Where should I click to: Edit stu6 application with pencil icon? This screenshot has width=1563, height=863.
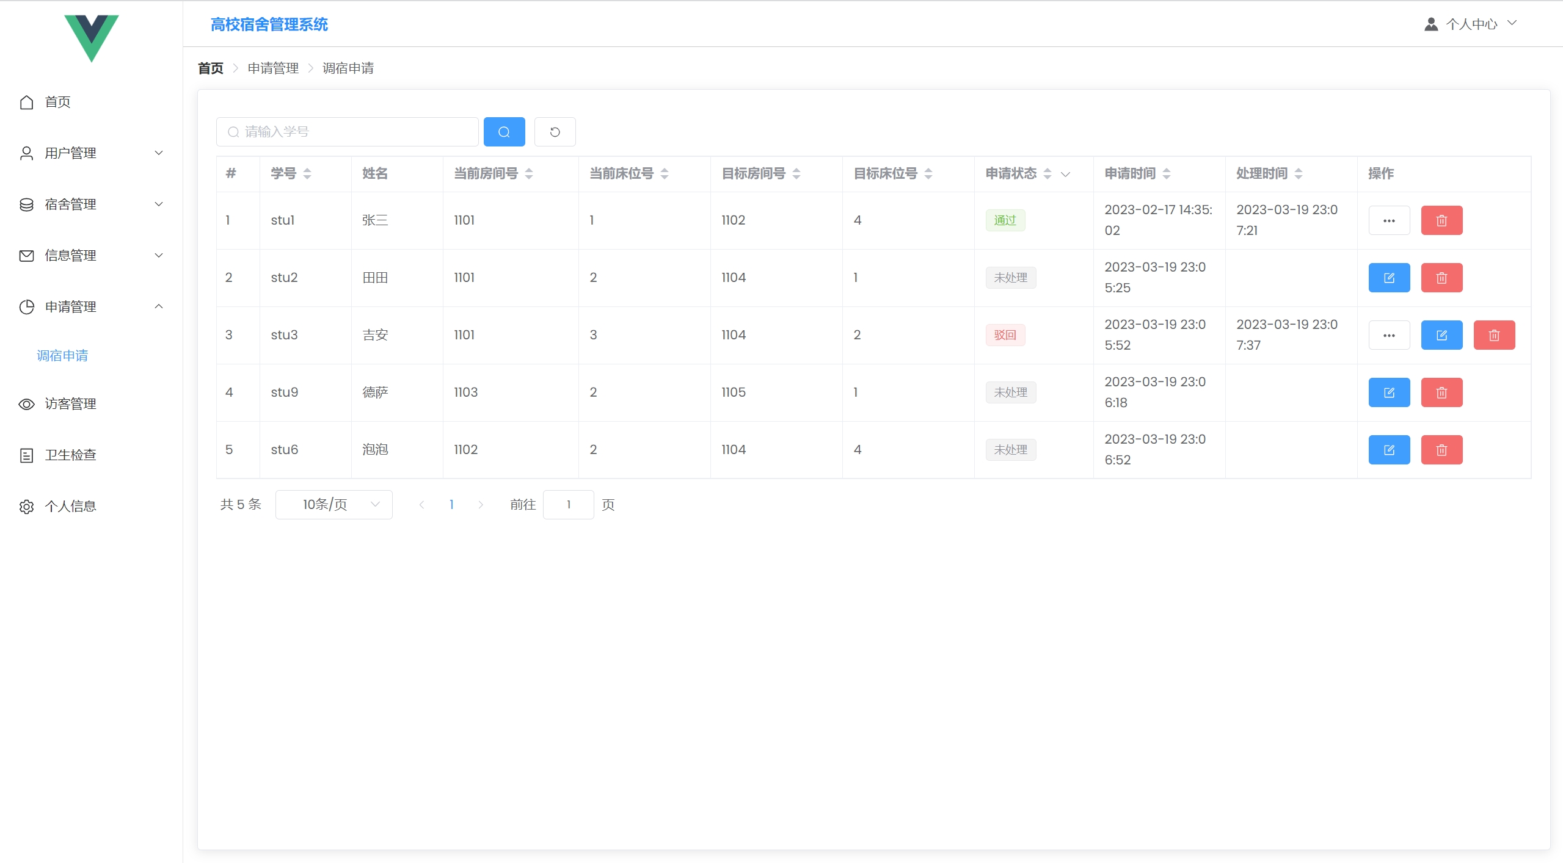pyautogui.click(x=1388, y=450)
